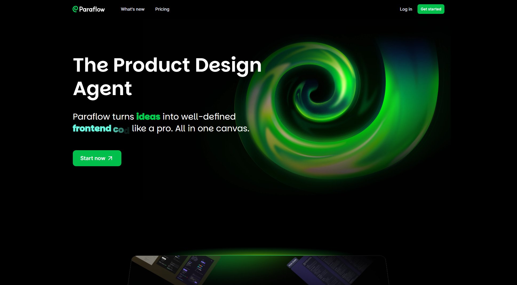Go to the Pricing page

click(x=162, y=9)
